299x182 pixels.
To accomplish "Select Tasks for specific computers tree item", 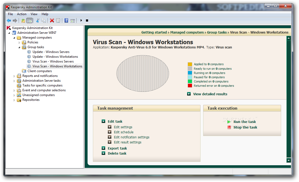I will pyautogui.click(x=42, y=85).
